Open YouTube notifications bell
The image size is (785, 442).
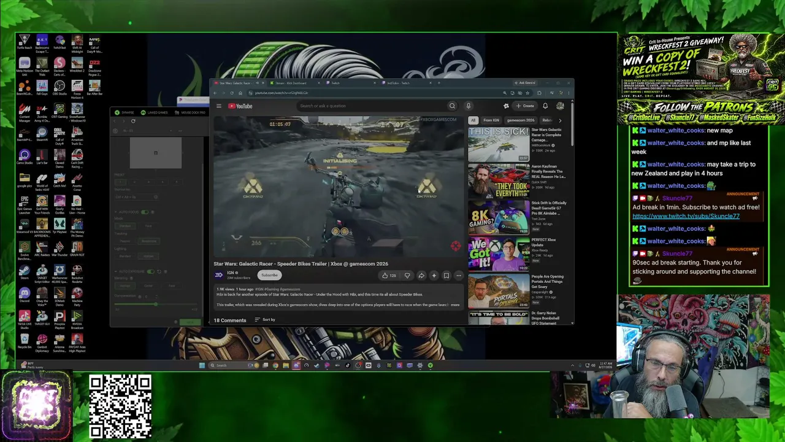pos(545,106)
